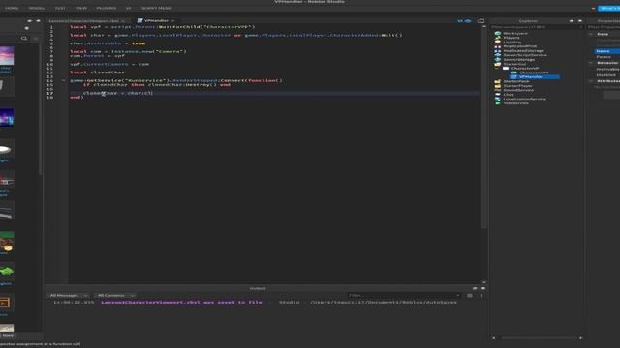Open the MODEL ribbon tab
Image resolution: width=620 pixels, height=348 pixels.
(x=37, y=8)
